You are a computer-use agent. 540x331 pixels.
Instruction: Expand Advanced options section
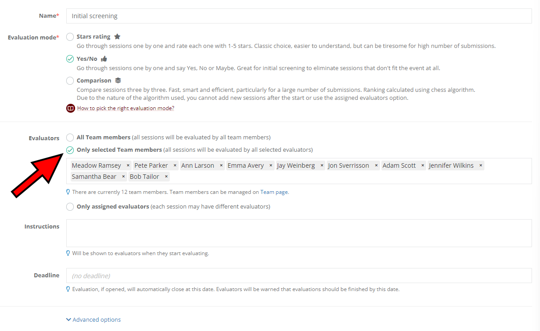click(x=93, y=319)
